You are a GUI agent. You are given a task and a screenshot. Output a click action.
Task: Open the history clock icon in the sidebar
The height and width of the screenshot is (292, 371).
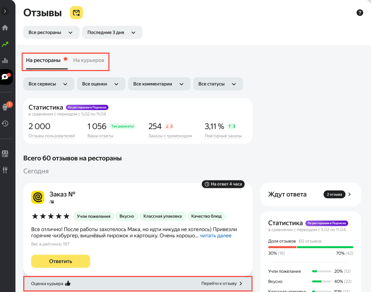point(5,123)
